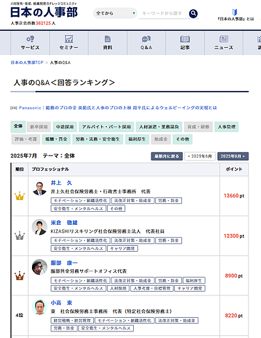Select the その他 category filter
The height and width of the screenshot is (338, 261).
(183, 139)
